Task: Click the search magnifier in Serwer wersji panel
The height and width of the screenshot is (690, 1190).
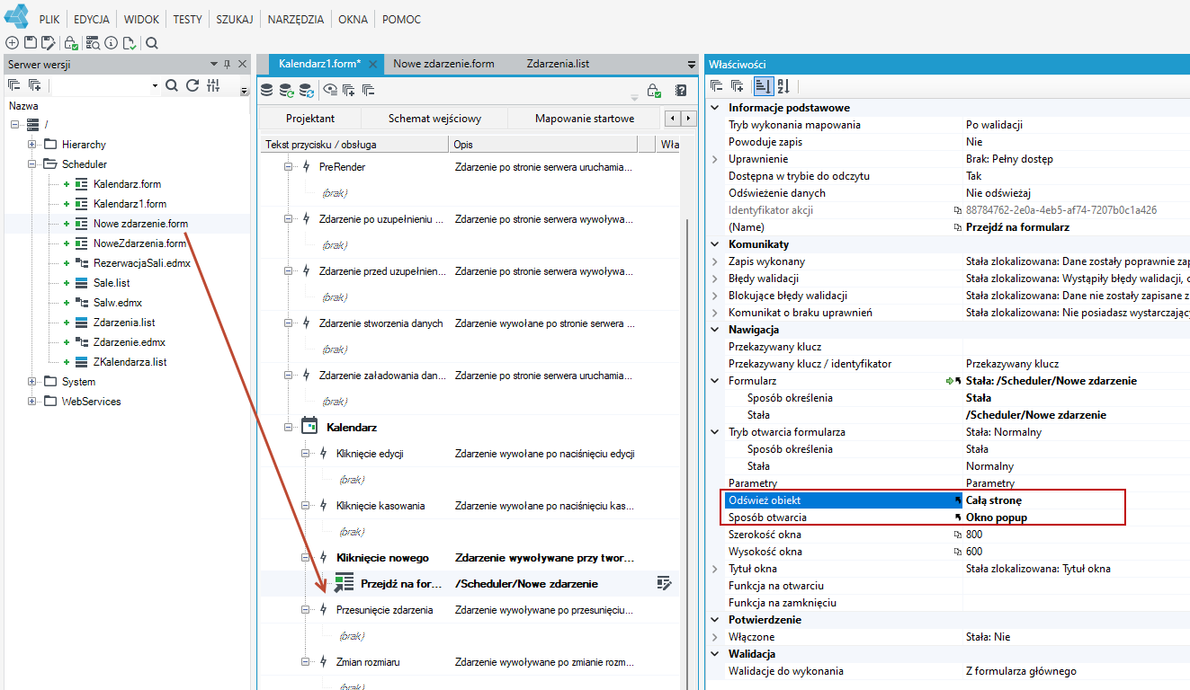Action: (x=172, y=85)
